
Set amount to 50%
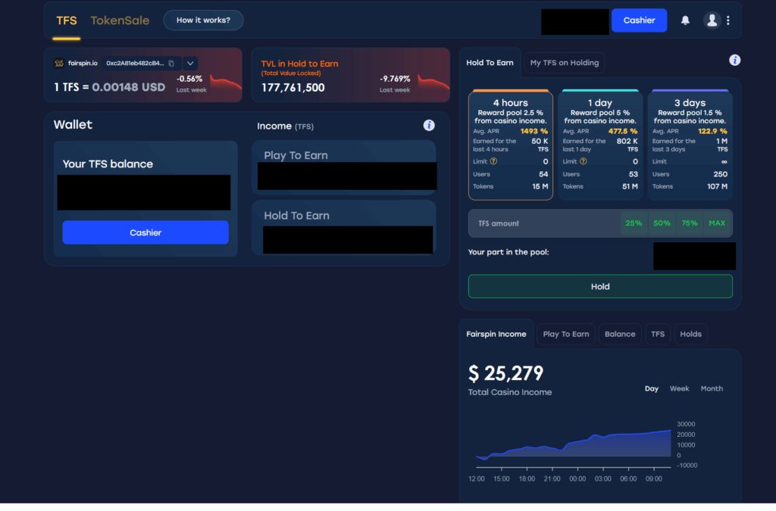662,223
